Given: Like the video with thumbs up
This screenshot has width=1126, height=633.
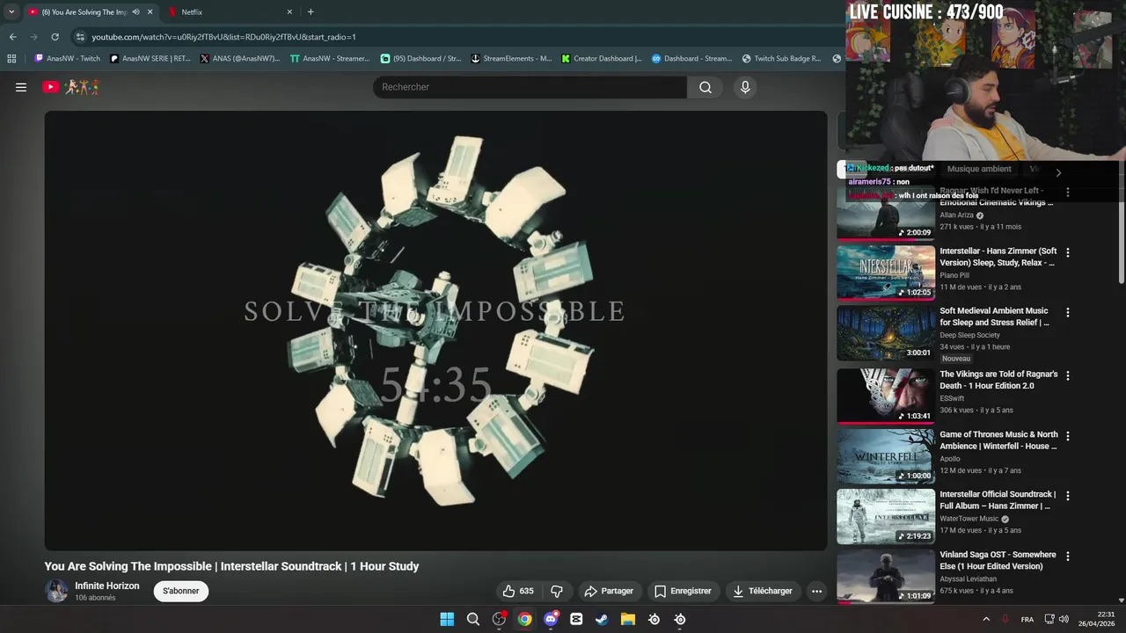Looking at the screenshot, I should pos(518,591).
